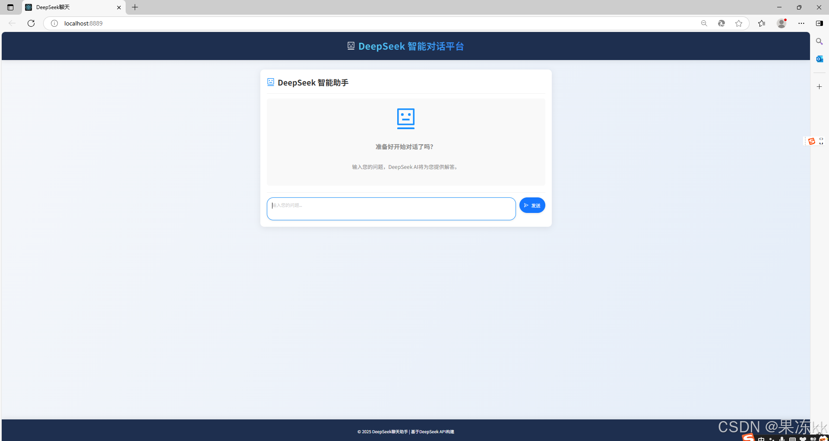Open the tab actions menu icon

[x=10, y=7]
